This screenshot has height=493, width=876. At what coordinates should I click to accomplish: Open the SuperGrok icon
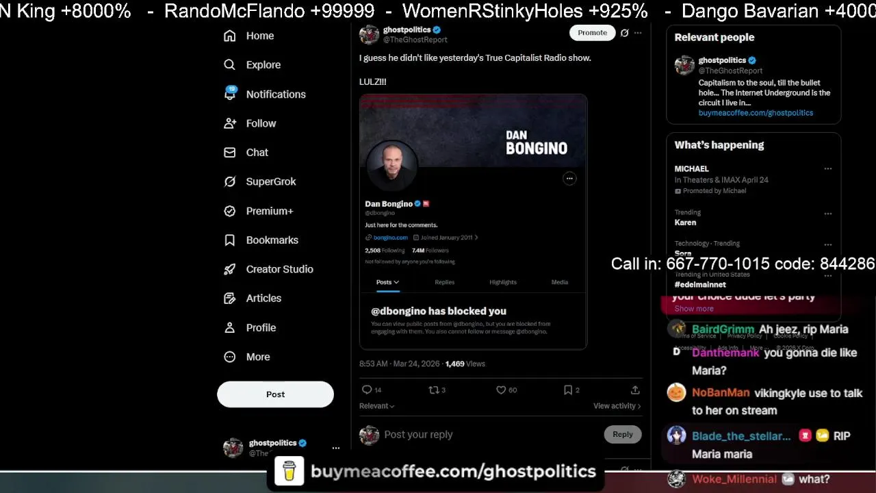[230, 181]
